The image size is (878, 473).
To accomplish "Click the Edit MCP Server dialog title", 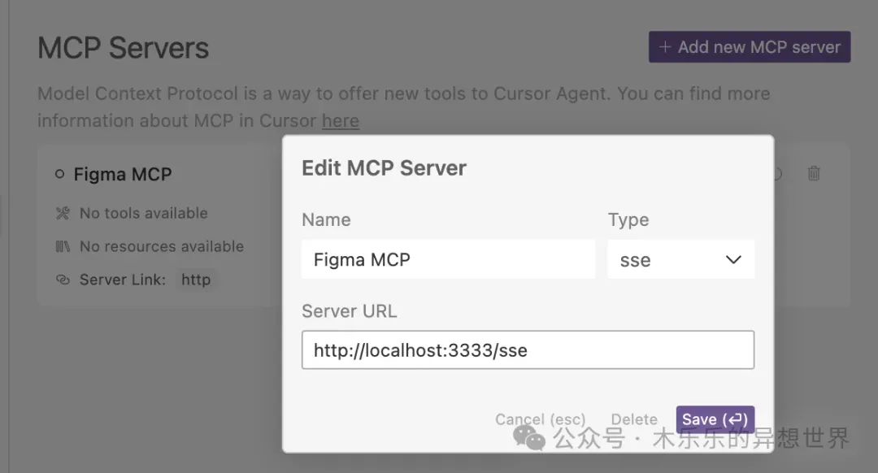I will click(384, 168).
